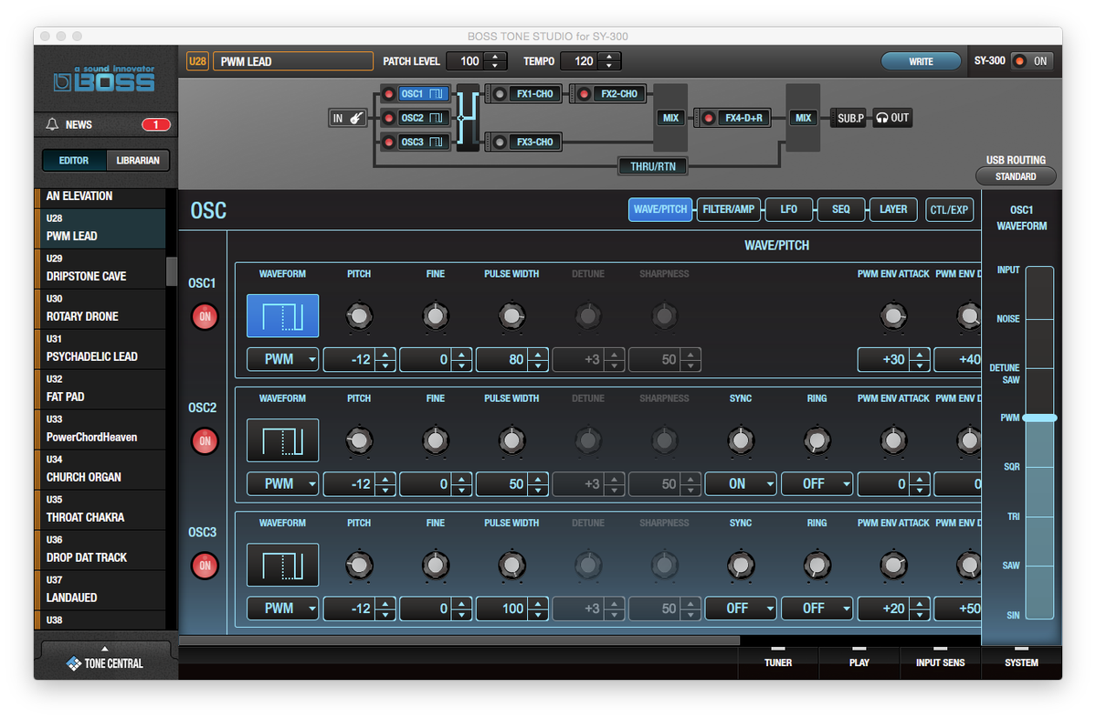The height and width of the screenshot is (720, 1096).
Task: Click the OSC3 PWM ENV ATTACK knob
Action: [x=893, y=566]
